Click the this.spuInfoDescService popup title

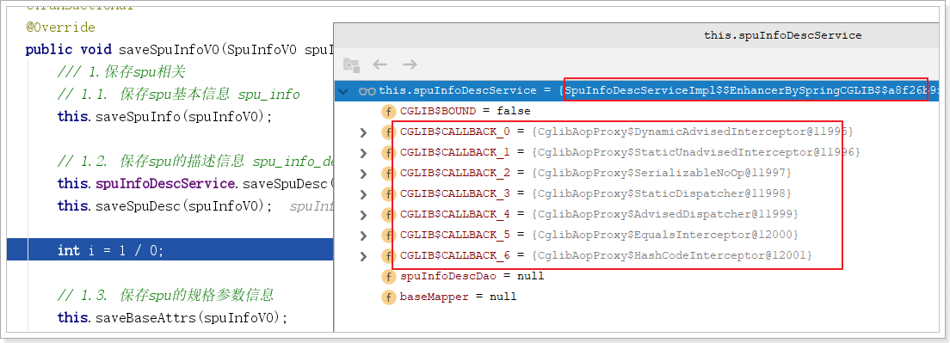(782, 35)
